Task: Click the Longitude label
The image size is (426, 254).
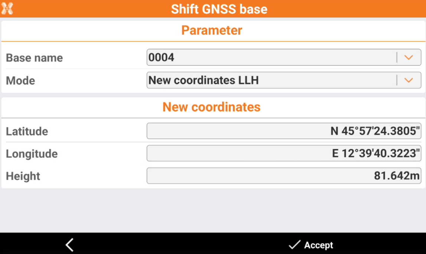Action: (x=32, y=154)
